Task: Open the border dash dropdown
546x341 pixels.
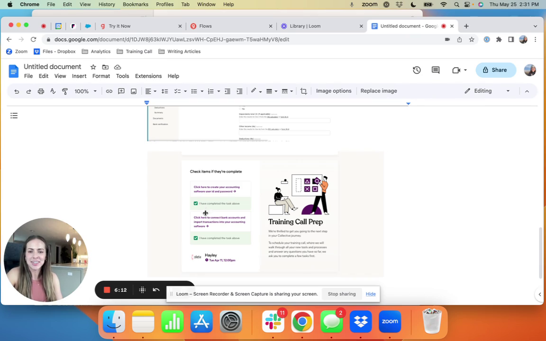Action: [287, 91]
